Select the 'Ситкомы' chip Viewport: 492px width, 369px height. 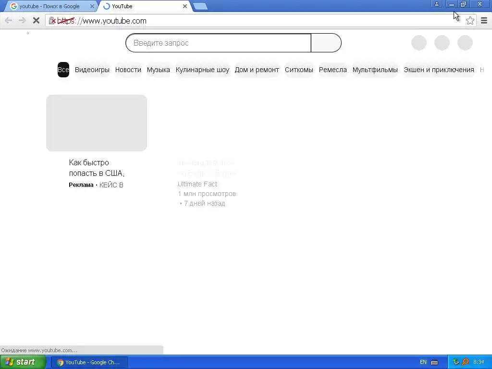[299, 70]
